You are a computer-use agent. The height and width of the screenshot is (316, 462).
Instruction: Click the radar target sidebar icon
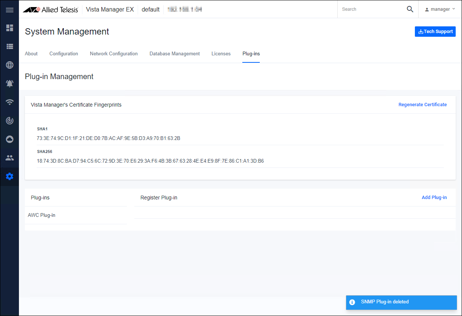[x=10, y=121]
